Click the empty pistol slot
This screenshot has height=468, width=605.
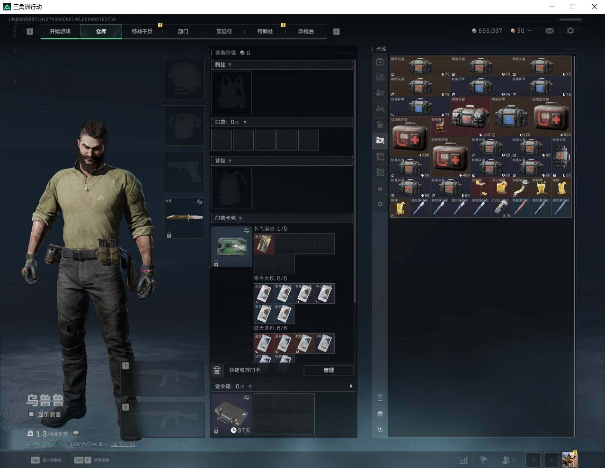185,171
